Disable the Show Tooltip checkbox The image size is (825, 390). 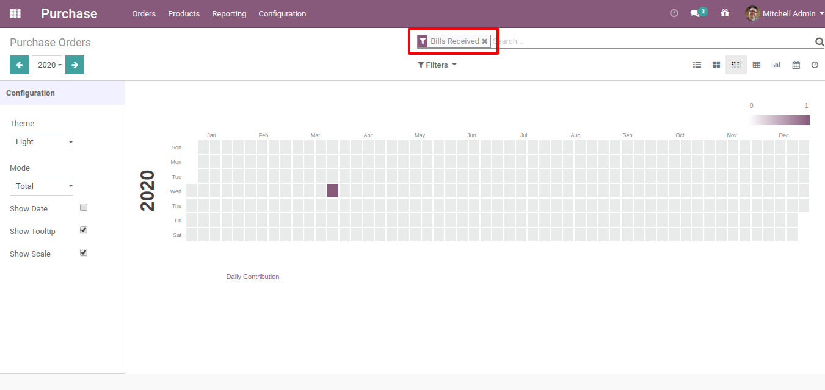tap(84, 230)
